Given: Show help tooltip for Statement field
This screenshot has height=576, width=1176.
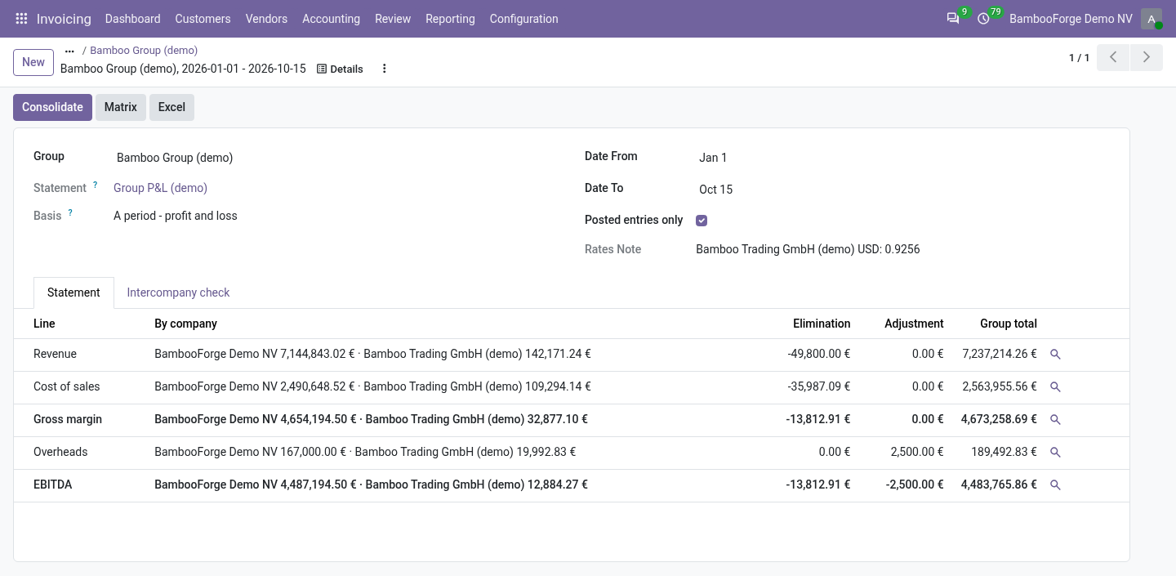Looking at the screenshot, I should (95, 185).
